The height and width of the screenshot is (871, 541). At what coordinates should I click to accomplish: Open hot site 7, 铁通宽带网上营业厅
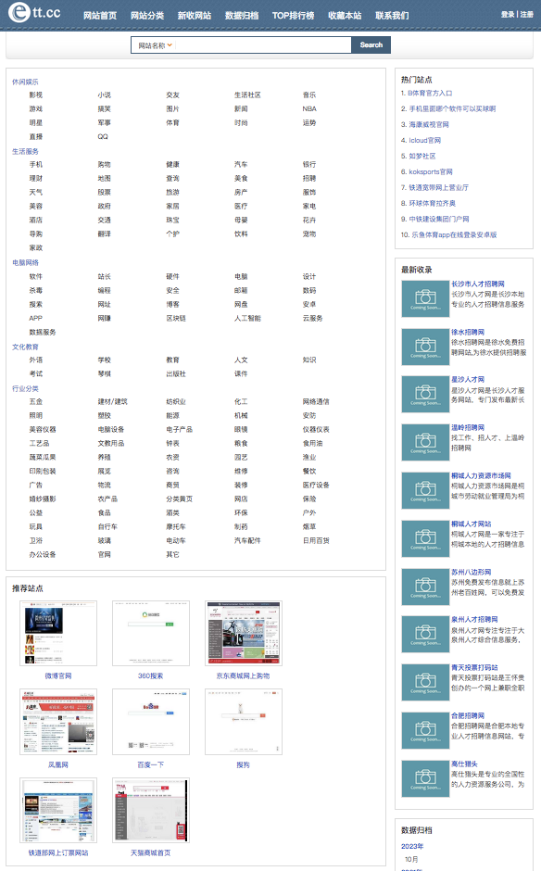coord(439,187)
